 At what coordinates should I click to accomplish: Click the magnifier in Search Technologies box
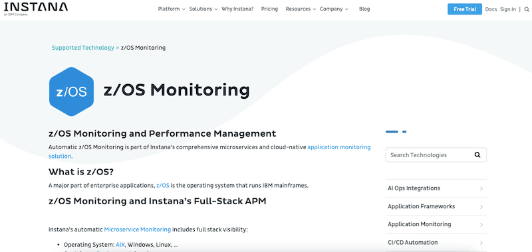click(x=477, y=155)
